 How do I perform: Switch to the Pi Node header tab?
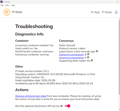(107, 12)
